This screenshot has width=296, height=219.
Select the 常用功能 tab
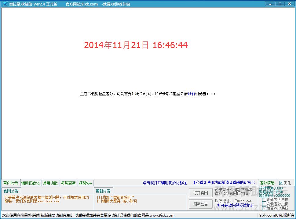(50, 183)
